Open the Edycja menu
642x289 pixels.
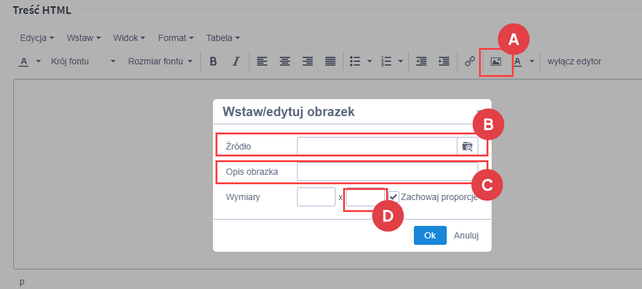(37, 38)
